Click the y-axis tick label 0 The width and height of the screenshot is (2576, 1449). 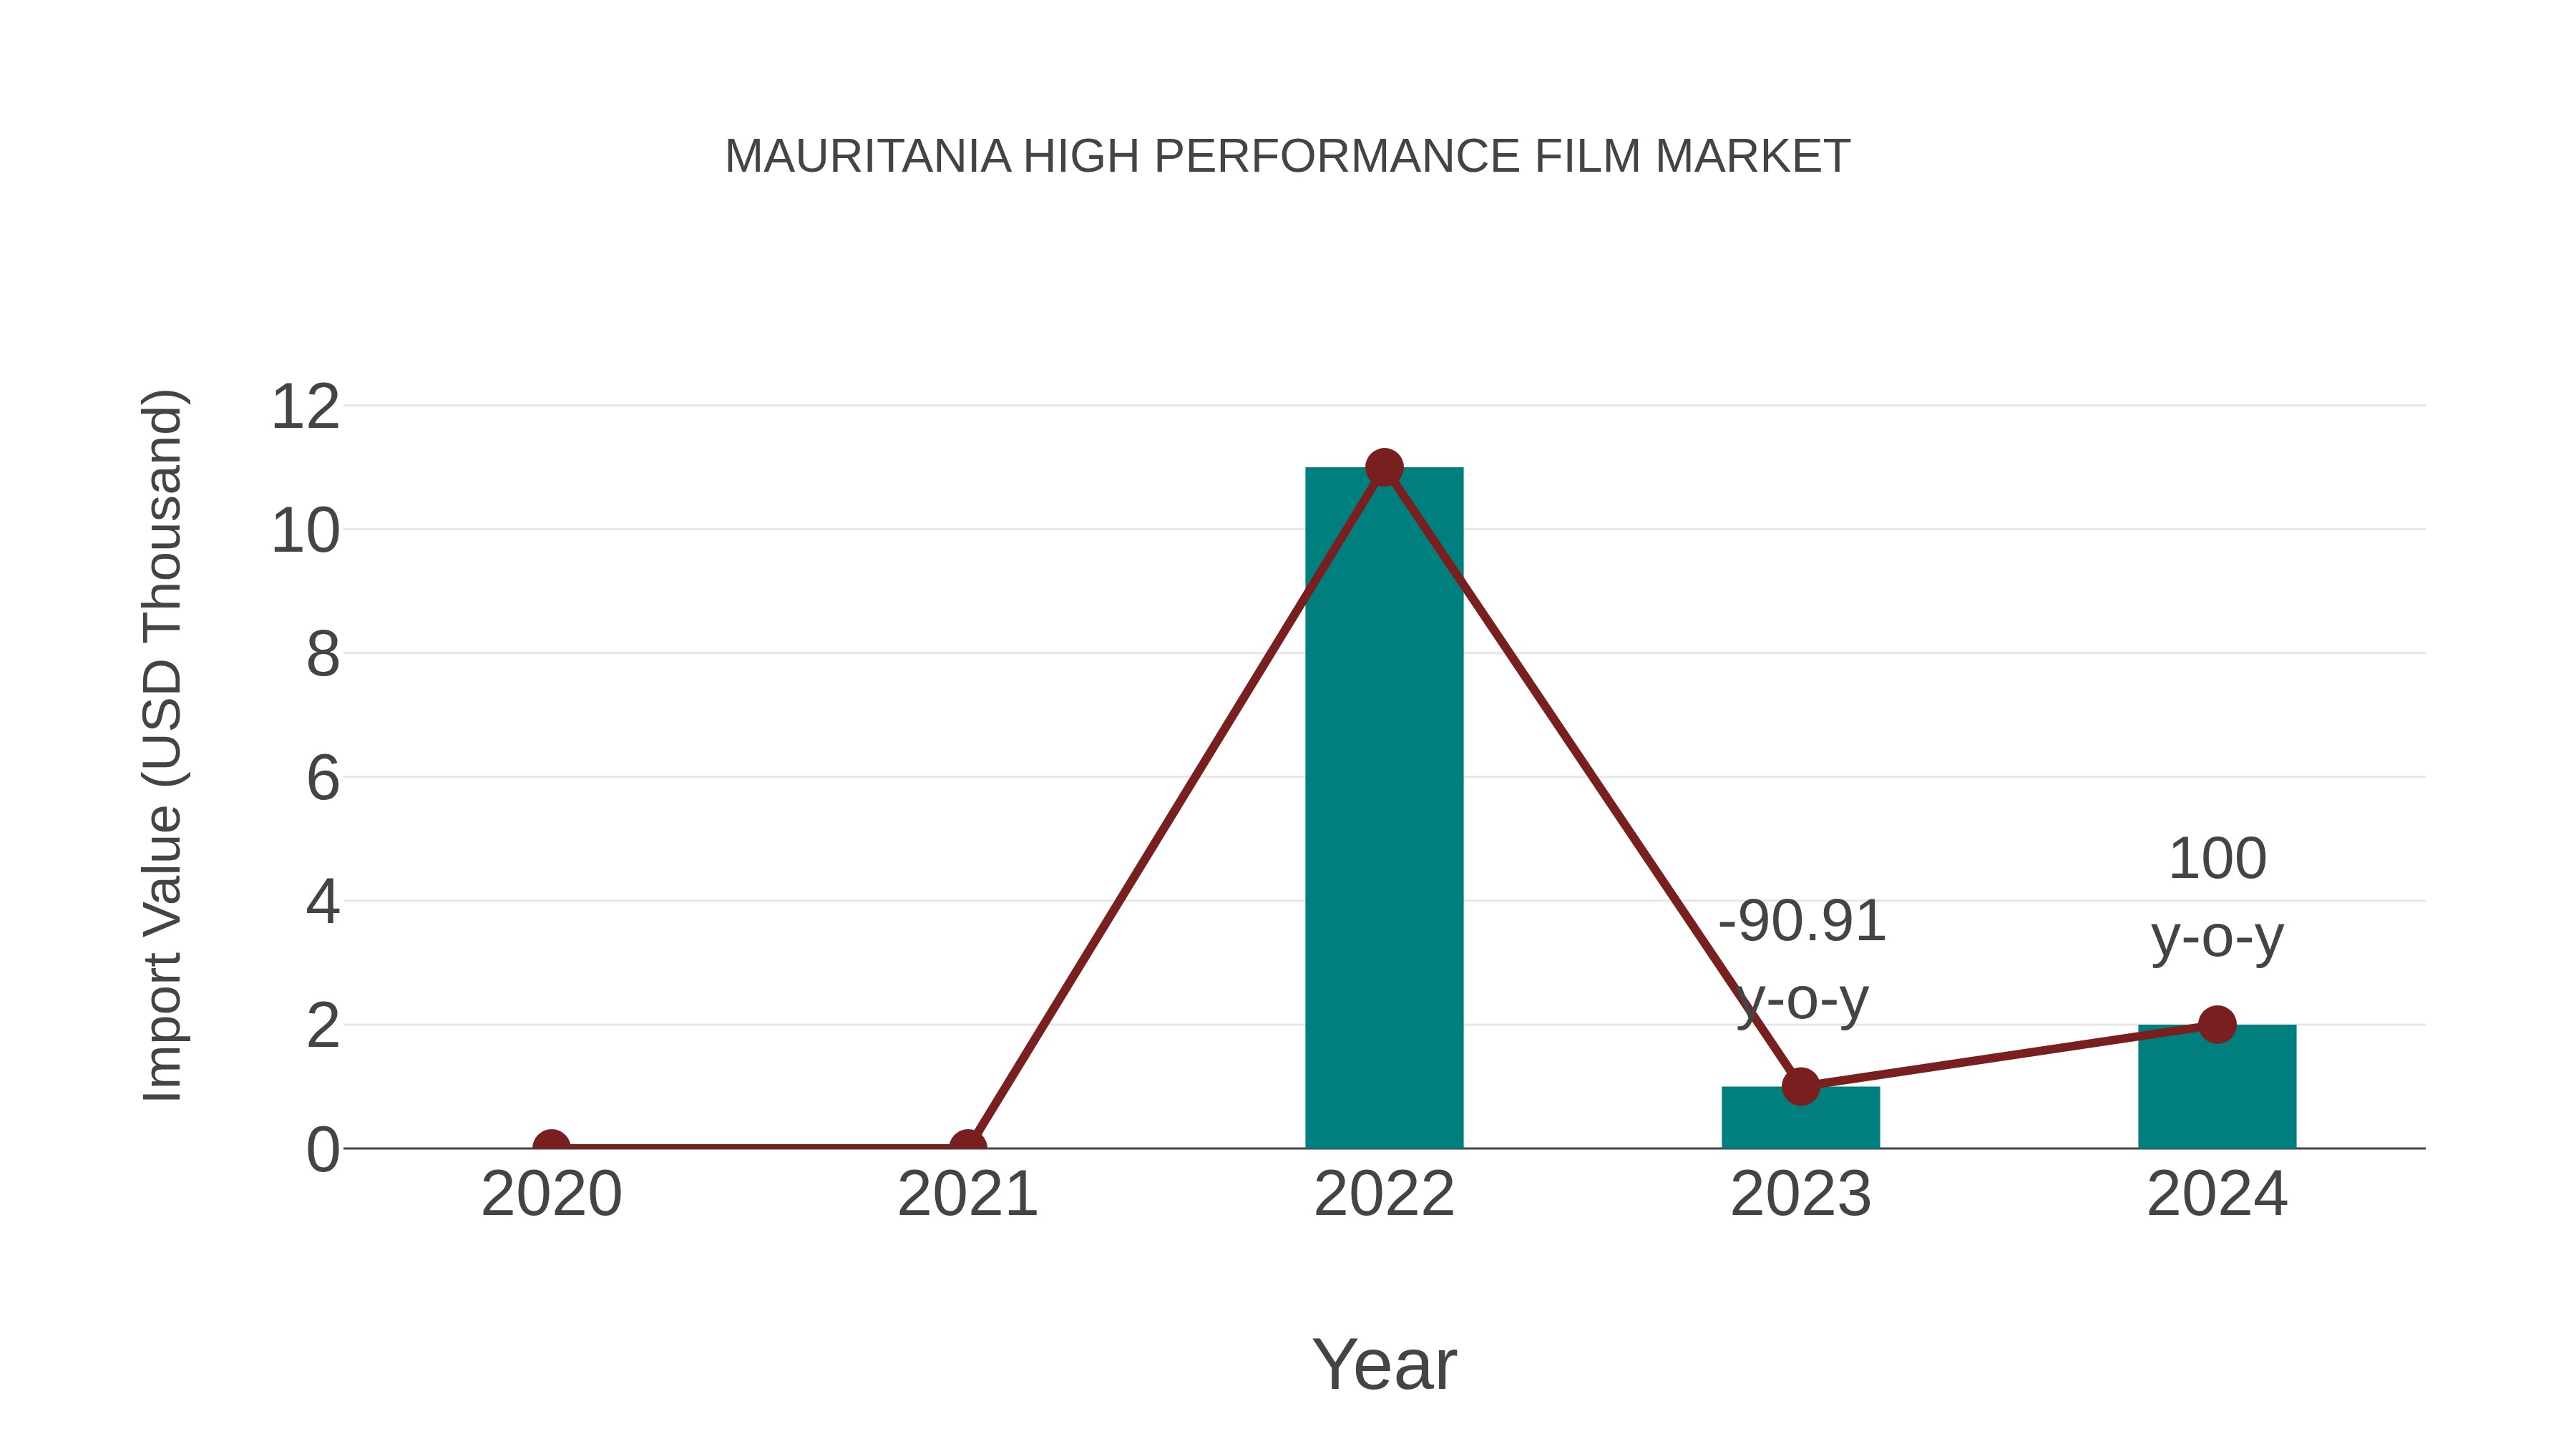click(323, 1150)
